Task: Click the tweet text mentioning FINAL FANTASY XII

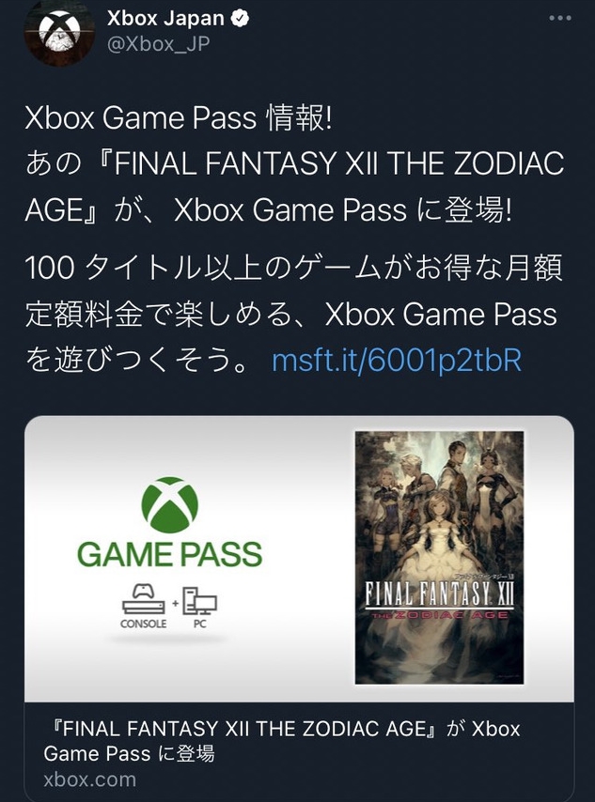Action: coord(294,187)
